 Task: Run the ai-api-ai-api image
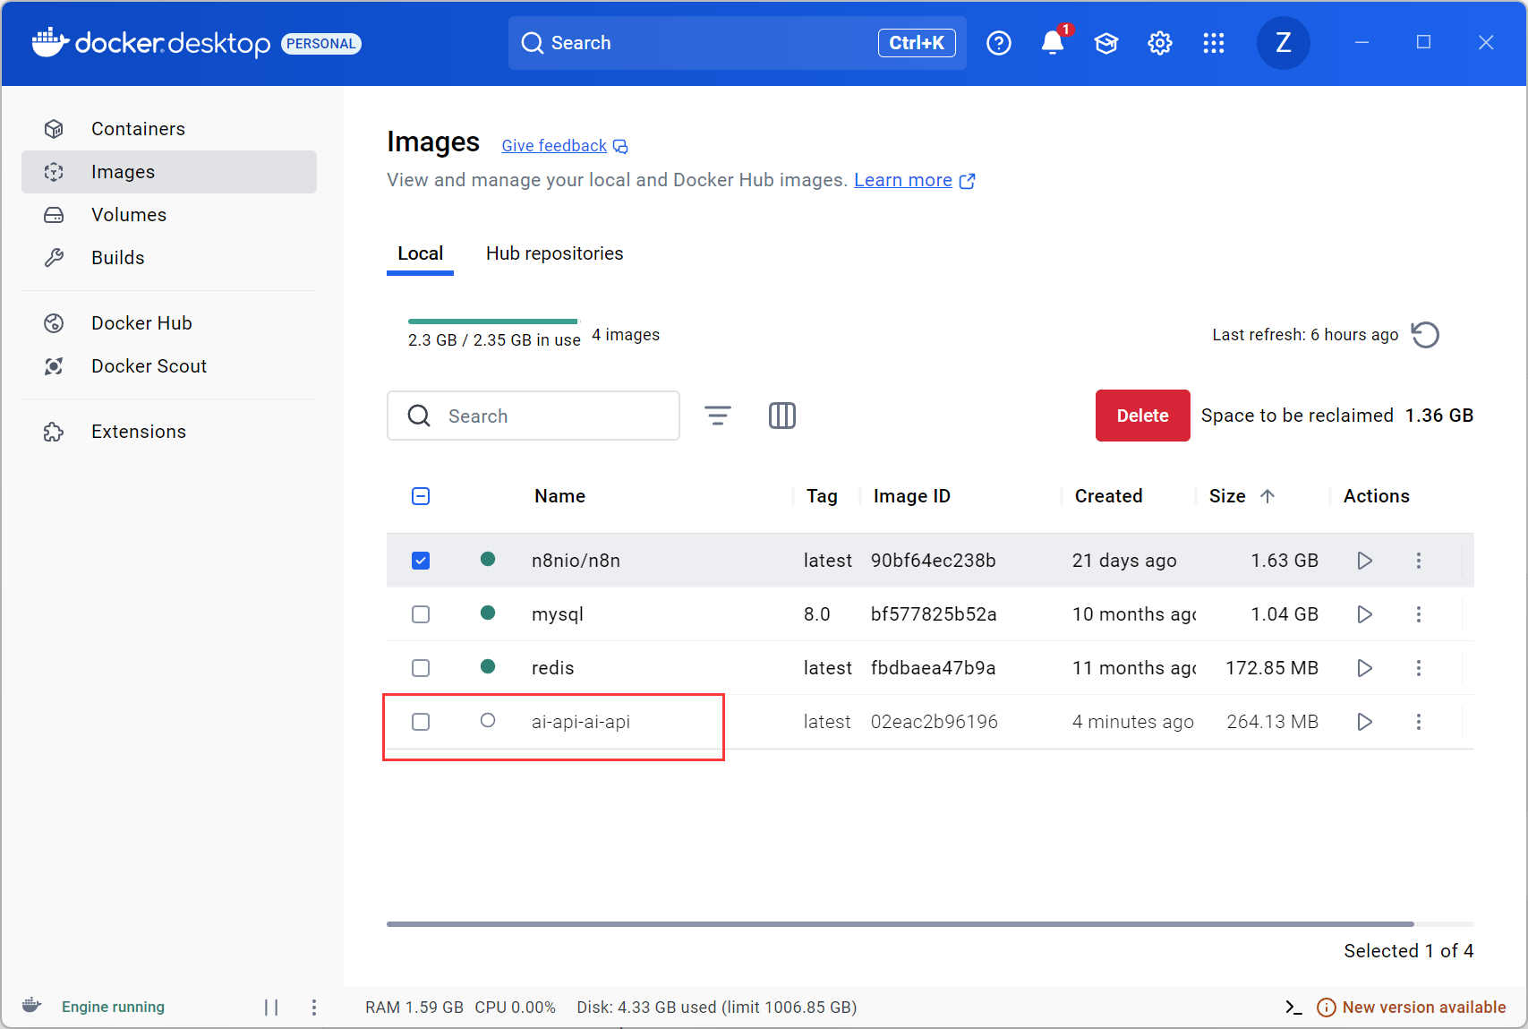pos(1365,722)
